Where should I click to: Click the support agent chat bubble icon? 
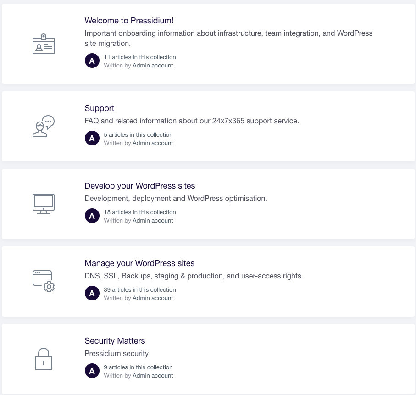pyautogui.click(x=44, y=126)
